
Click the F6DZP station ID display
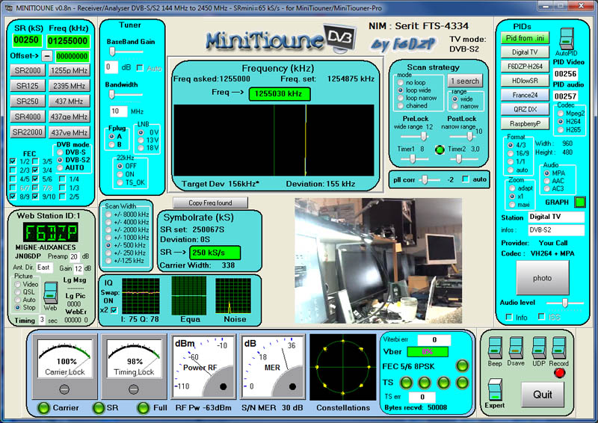click(x=50, y=232)
